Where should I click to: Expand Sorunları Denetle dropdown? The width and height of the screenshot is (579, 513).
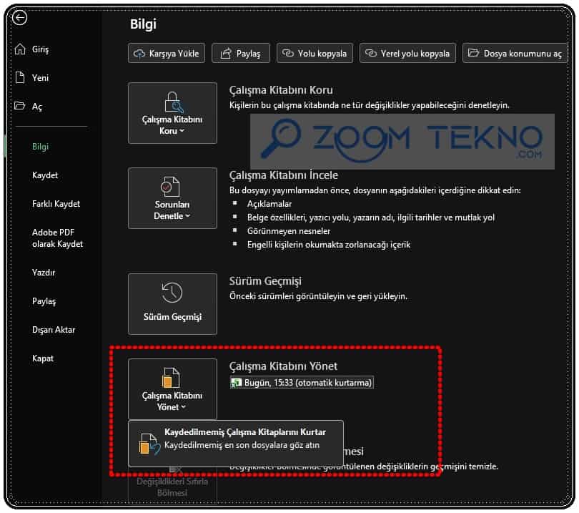pos(172,198)
